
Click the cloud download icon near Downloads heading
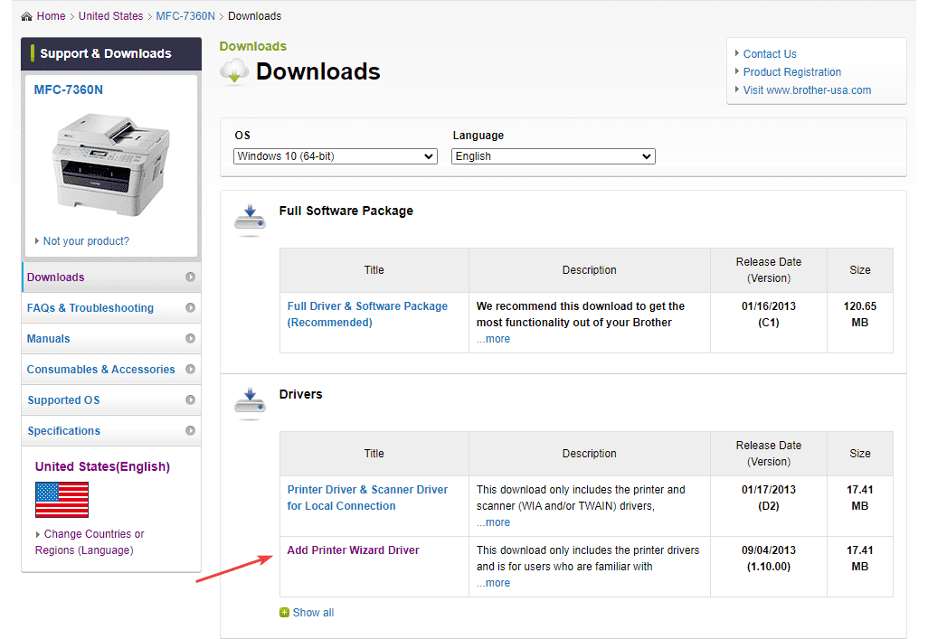(x=234, y=71)
